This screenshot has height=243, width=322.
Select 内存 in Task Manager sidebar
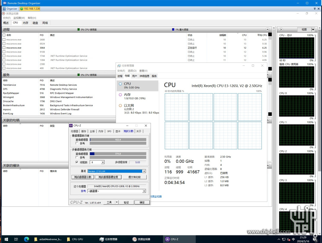pos(137,96)
